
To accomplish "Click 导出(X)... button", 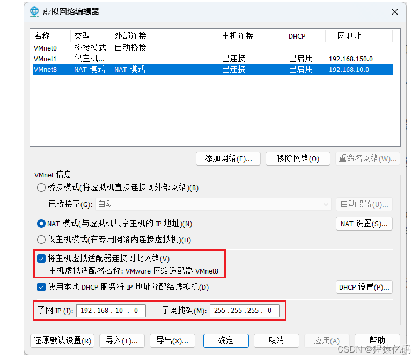I will (172, 341).
